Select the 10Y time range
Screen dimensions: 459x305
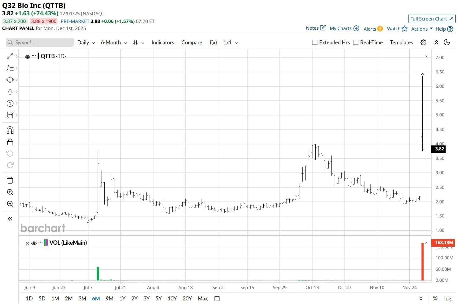click(172, 299)
